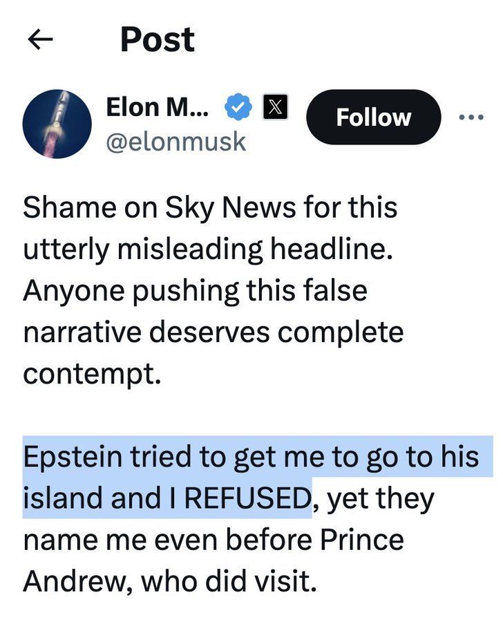The image size is (503, 622).
Task: Click "Anyone pushing this false" line
Action: (195, 292)
